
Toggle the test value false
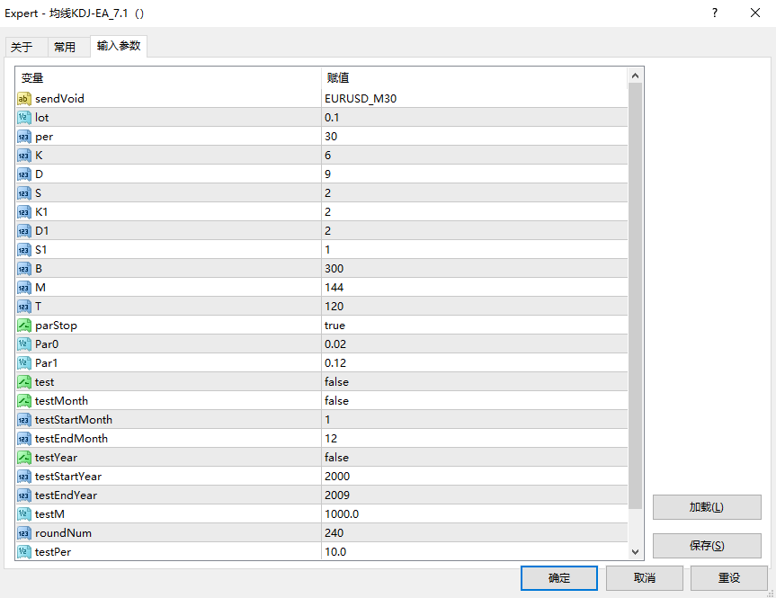point(474,381)
